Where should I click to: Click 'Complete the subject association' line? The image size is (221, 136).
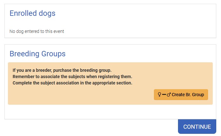[x=72, y=83]
